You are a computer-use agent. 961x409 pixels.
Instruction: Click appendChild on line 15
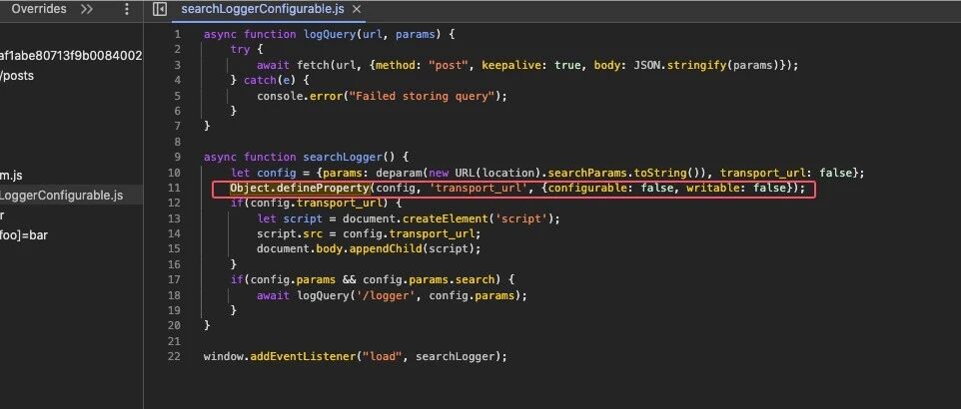click(x=387, y=249)
